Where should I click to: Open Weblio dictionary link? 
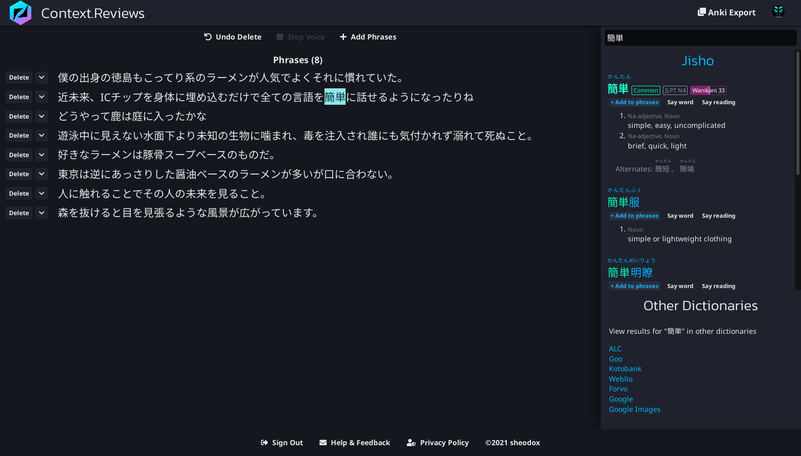(621, 379)
